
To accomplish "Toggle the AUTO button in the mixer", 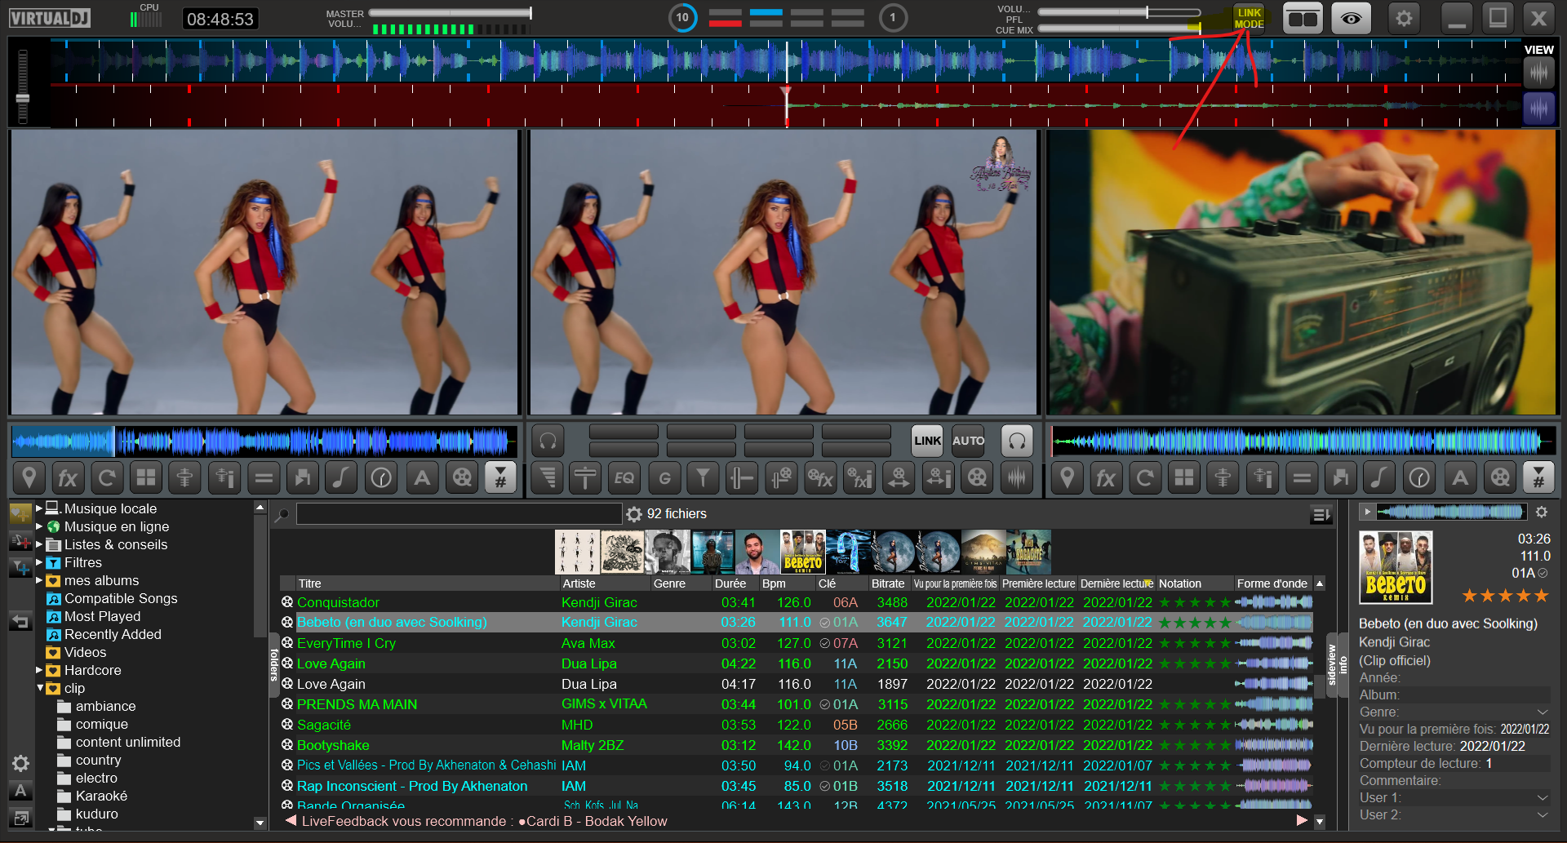I will [968, 441].
